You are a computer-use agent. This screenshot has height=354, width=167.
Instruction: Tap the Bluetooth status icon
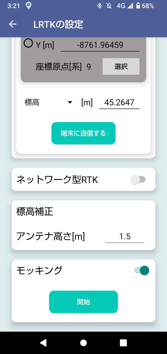point(100,6)
